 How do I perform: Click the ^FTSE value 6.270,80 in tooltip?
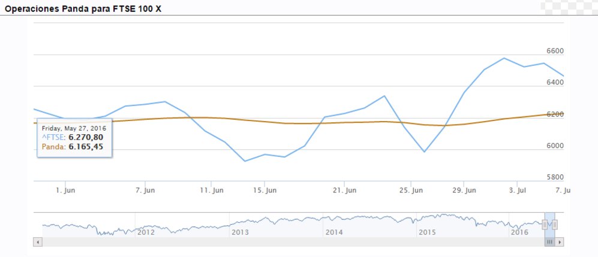pos(86,137)
